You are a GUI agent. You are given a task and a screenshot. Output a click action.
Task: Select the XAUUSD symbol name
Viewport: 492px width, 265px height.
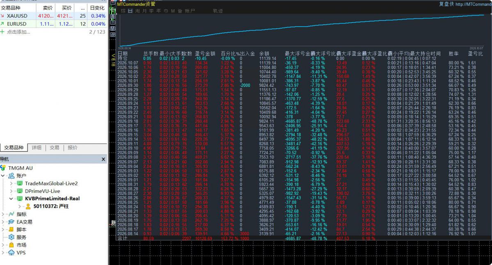17,16
